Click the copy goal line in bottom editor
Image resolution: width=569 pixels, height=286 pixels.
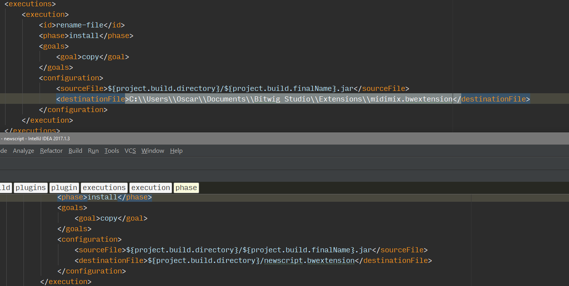(111, 218)
